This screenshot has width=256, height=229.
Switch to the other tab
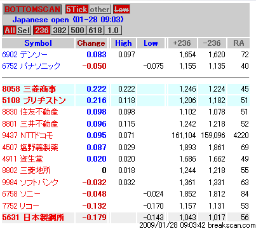tap(100, 10)
